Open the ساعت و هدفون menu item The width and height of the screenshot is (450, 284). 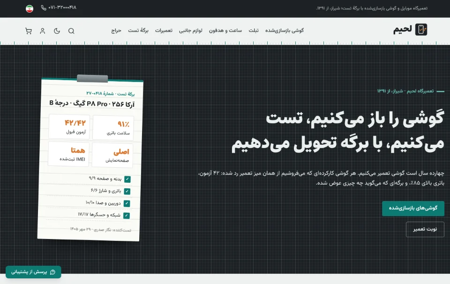point(225,30)
